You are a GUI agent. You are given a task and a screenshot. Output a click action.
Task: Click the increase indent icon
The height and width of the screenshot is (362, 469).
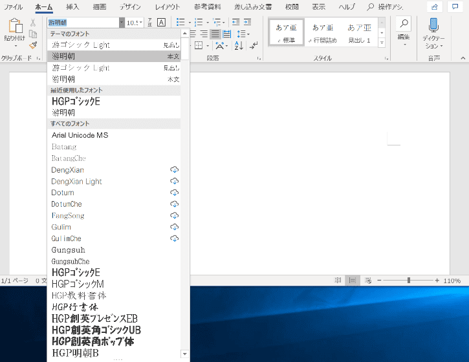pos(247,22)
